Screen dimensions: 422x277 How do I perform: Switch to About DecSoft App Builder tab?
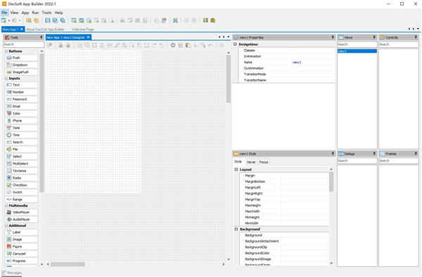point(45,29)
